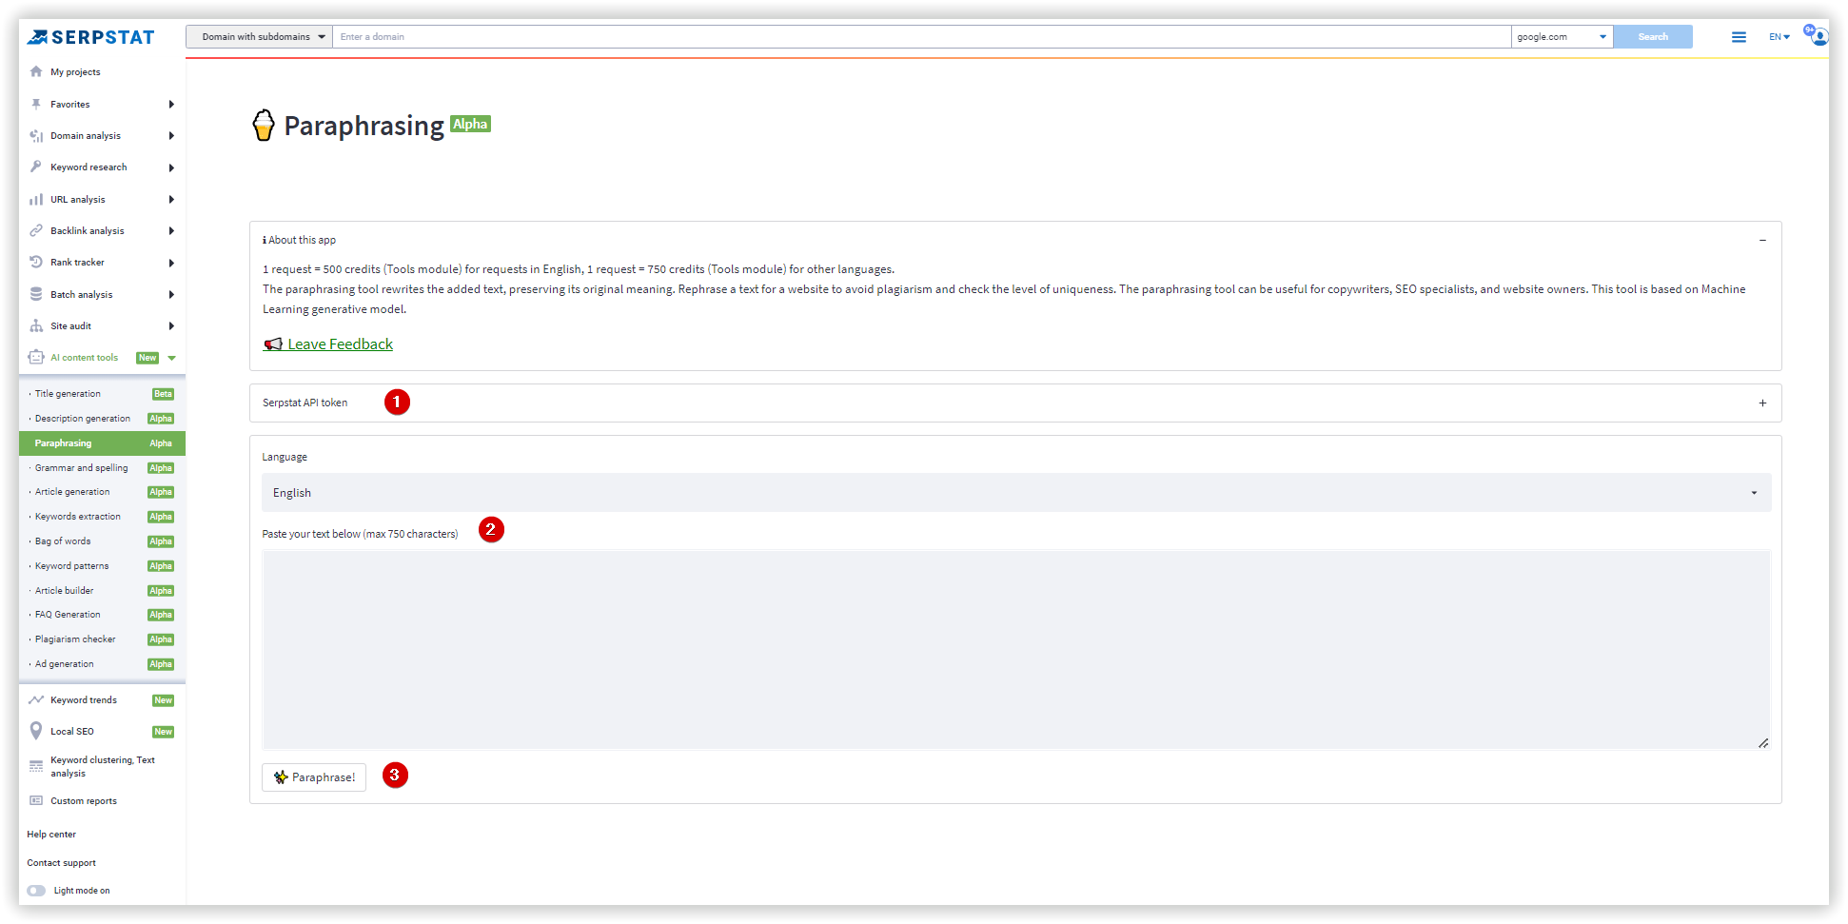Image resolution: width=1848 pixels, height=924 pixels.
Task: Expand the Batch analysis submenu arrow
Action: tap(171, 294)
